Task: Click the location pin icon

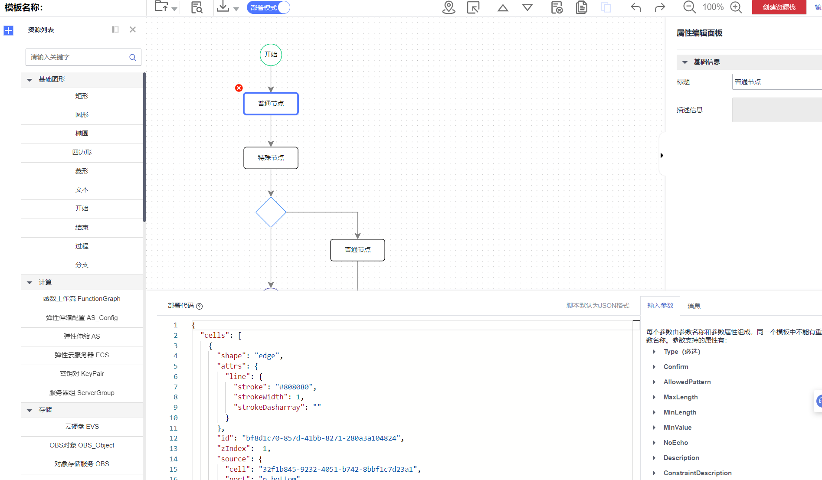Action: coord(449,7)
